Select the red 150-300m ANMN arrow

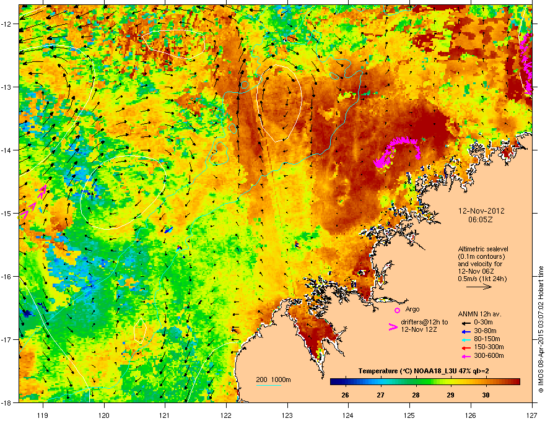(x=465, y=348)
